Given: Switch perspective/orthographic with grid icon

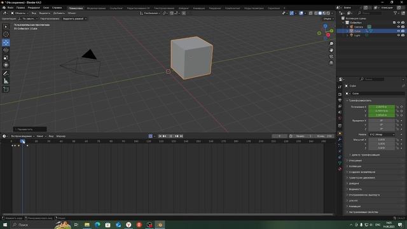Looking at the screenshot, I should pos(331,63).
